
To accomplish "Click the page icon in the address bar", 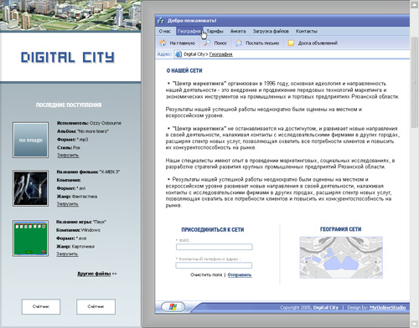I will pos(178,54).
